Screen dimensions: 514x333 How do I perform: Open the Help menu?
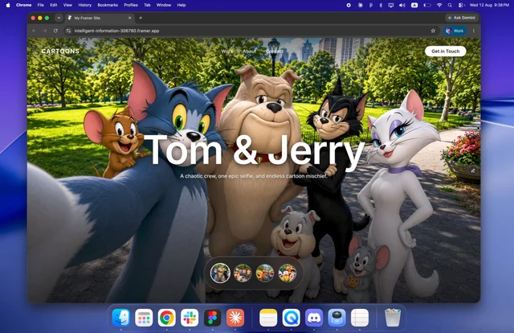click(182, 5)
